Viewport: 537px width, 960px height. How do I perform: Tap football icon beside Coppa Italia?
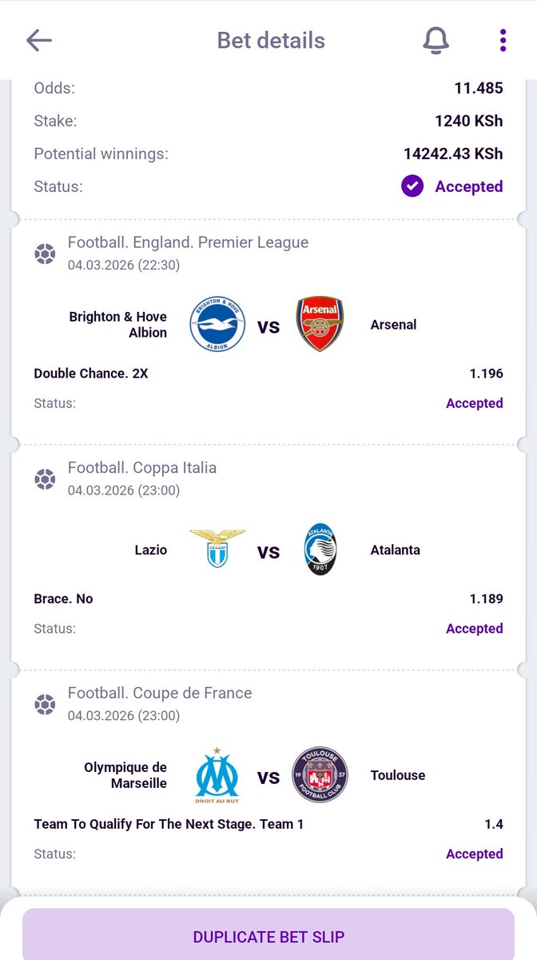[45, 479]
